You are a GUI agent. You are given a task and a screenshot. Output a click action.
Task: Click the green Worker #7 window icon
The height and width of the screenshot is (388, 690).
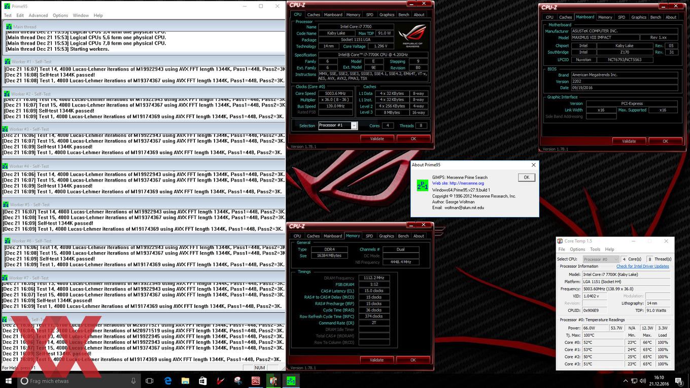[5, 277]
